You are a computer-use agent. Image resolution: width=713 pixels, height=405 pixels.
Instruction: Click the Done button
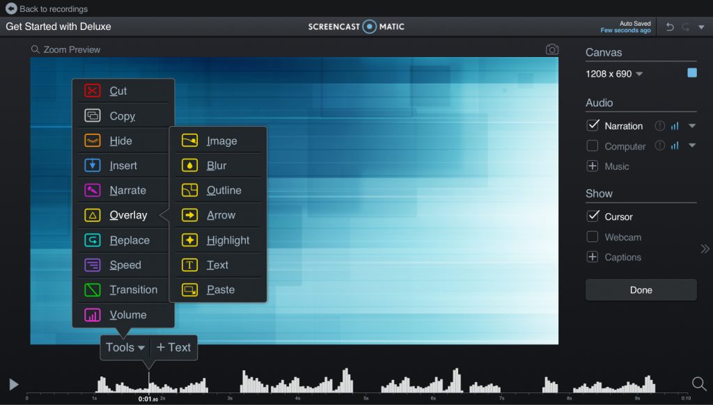tap(641, 290)
